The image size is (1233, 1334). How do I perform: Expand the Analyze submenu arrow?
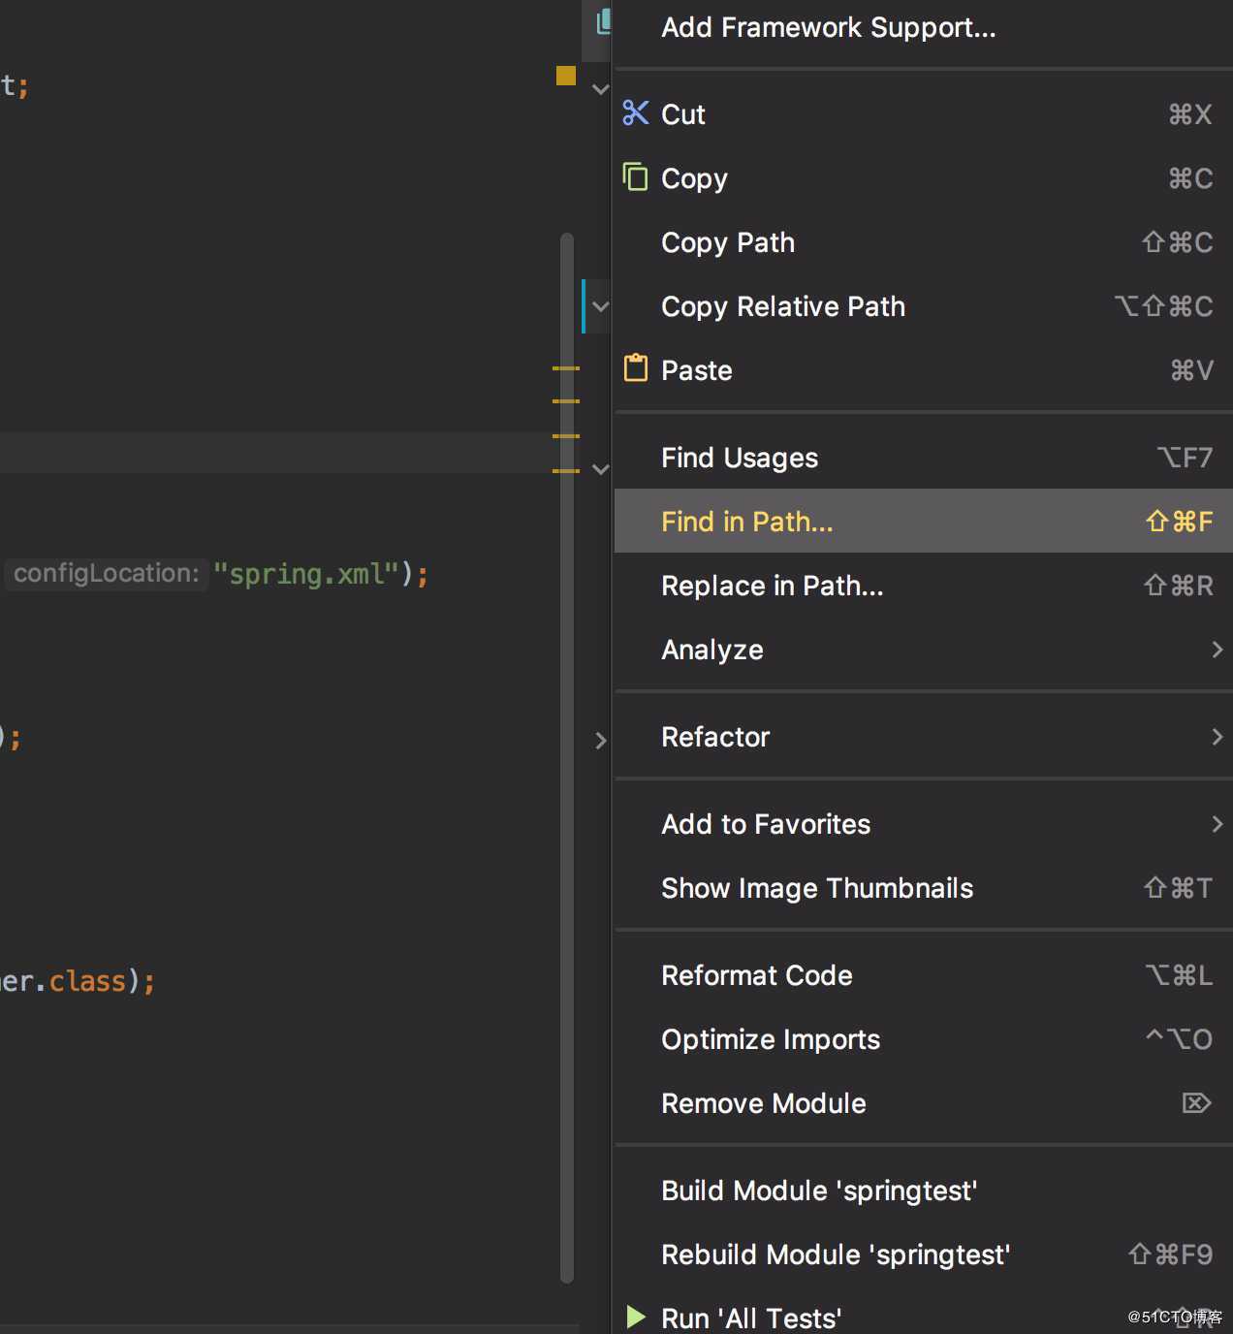[x=1217, y=650]
